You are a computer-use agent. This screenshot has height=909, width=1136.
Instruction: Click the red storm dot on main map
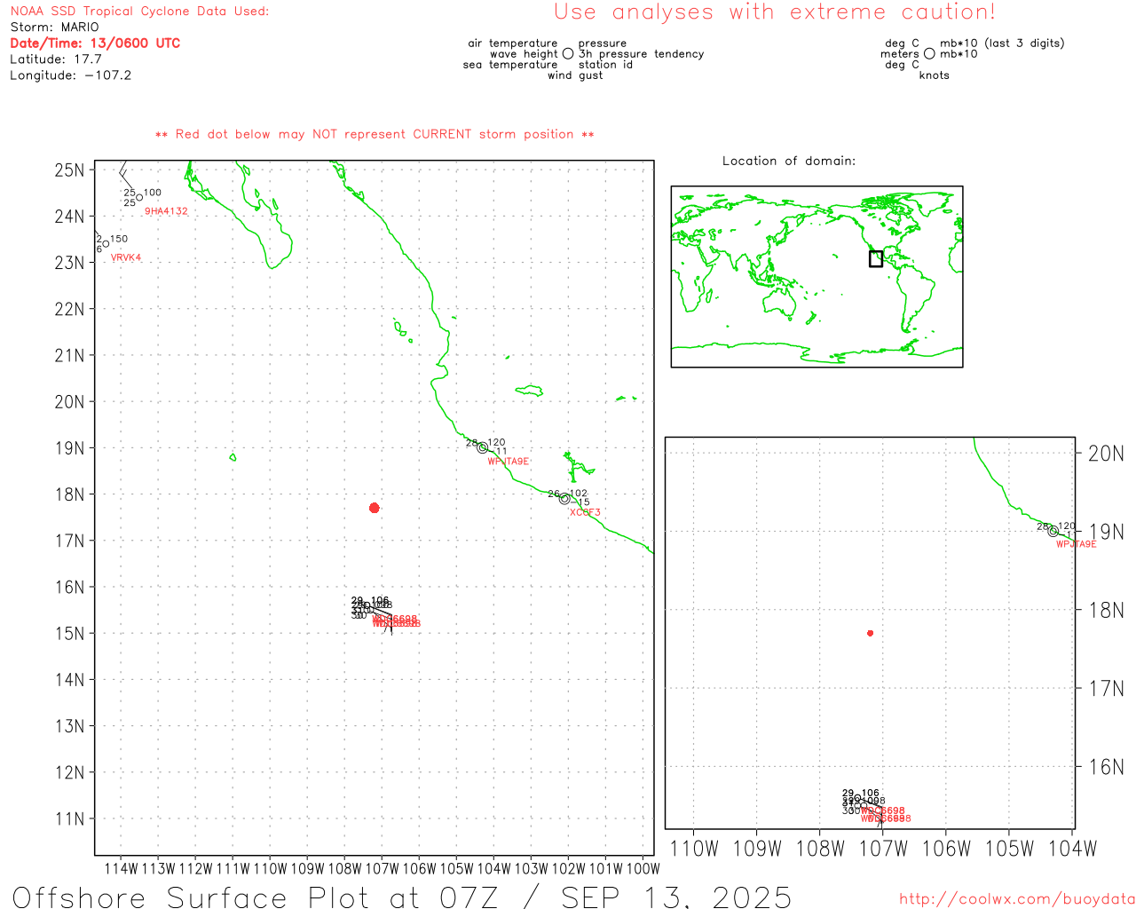(375, 508)
